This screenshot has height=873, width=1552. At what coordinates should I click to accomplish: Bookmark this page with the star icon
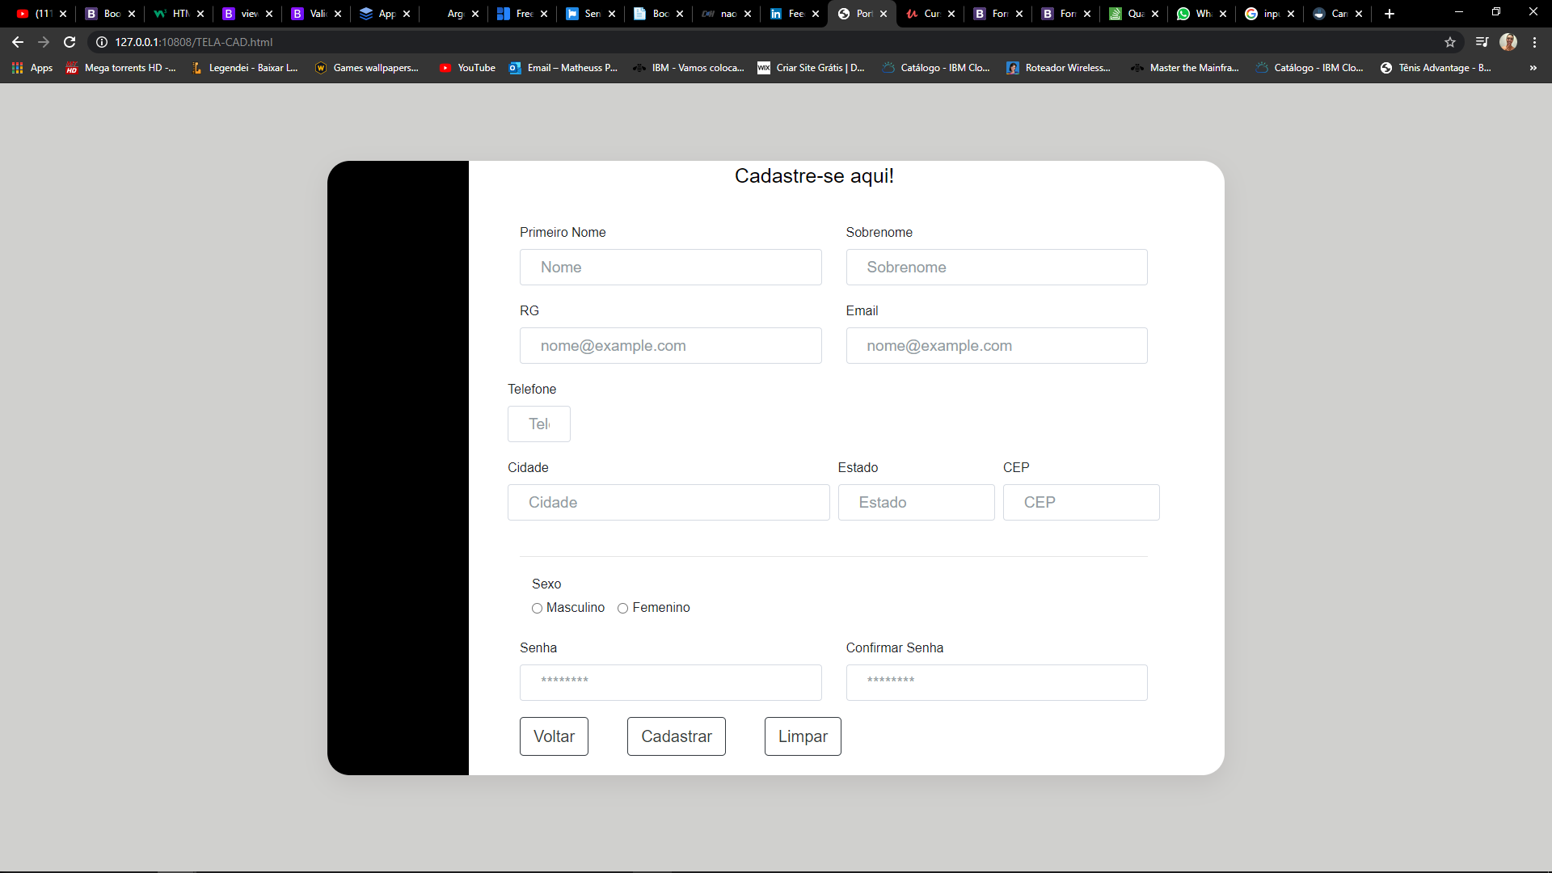pos(1450,42)
